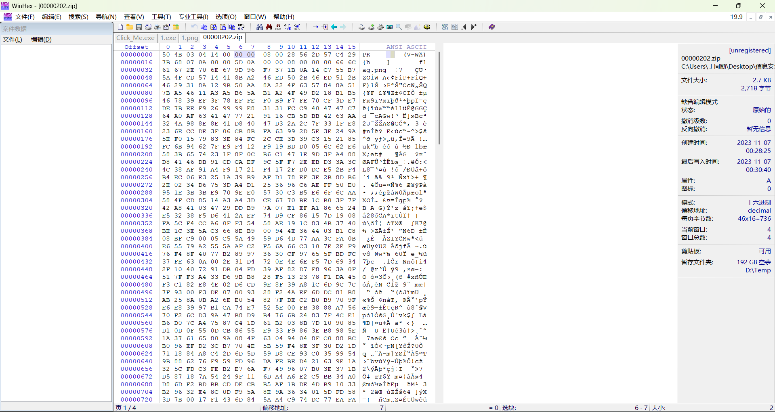Open the Help book icon
775x412 pixels.
(x=491, y=27)
